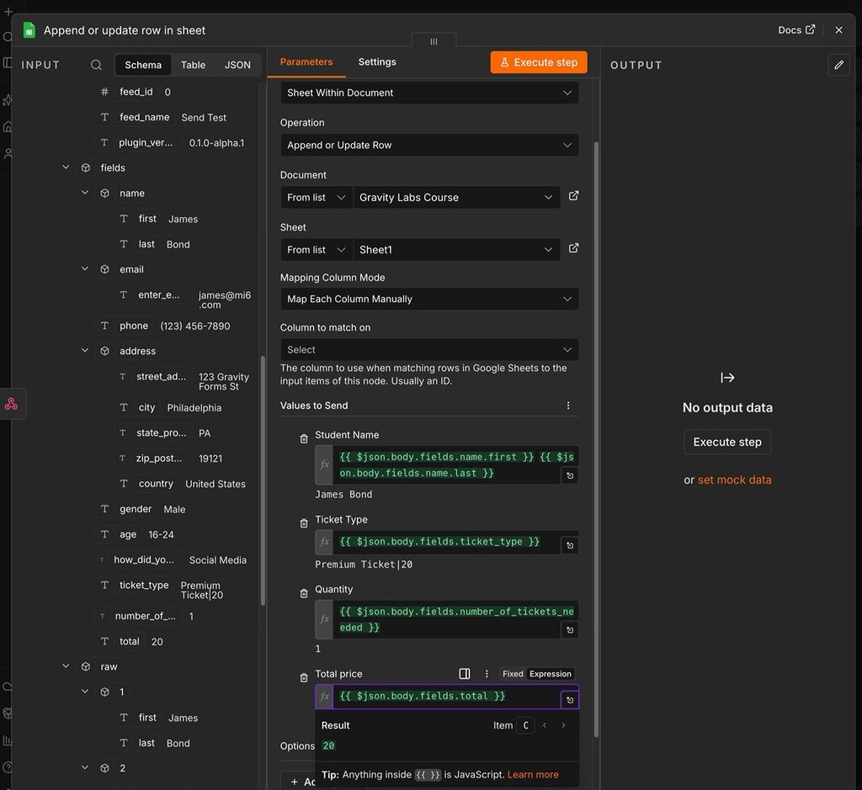Select gender field in schema

[136, 509]
